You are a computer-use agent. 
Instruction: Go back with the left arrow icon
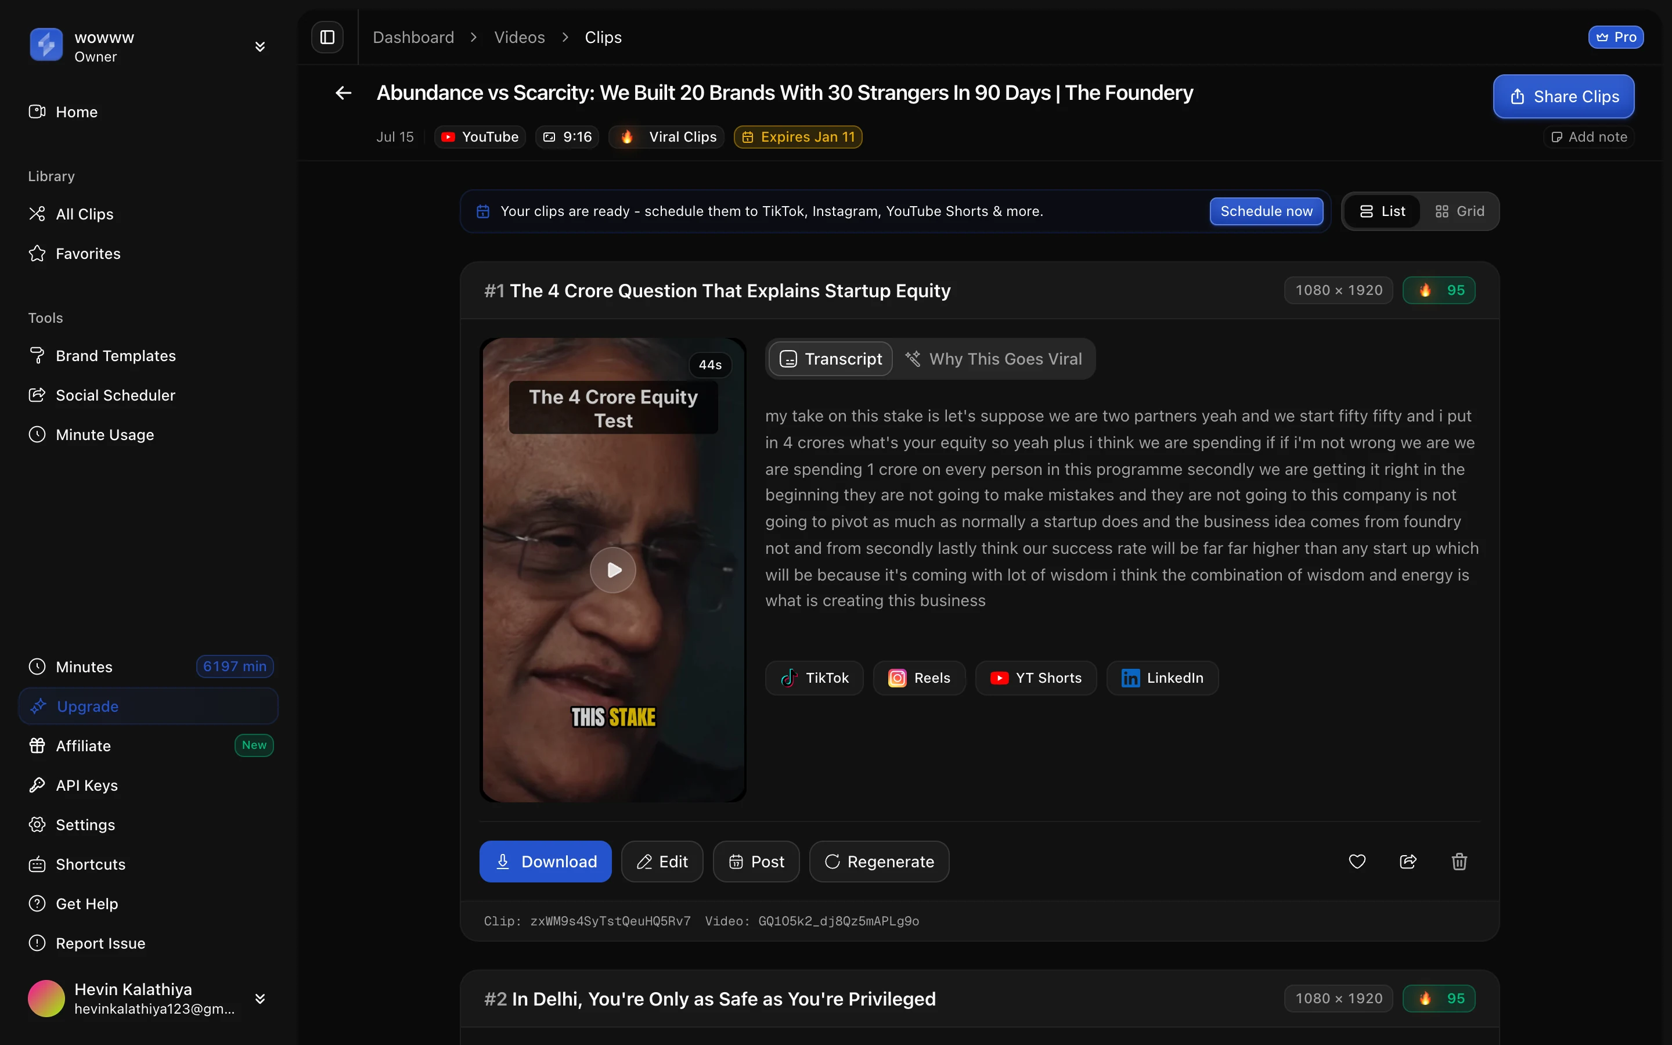coord(343,93)
